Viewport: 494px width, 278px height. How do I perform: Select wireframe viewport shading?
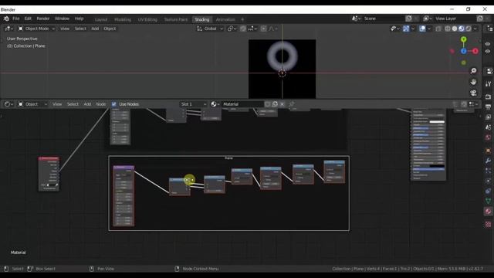pos(448,29)
